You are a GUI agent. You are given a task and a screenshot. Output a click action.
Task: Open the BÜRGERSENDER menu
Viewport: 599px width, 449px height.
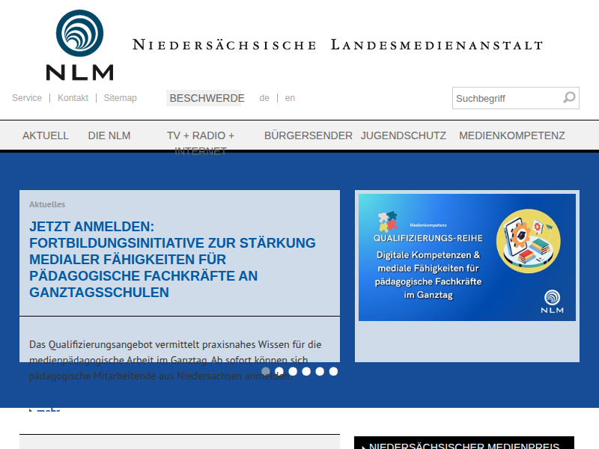[308, 135]
